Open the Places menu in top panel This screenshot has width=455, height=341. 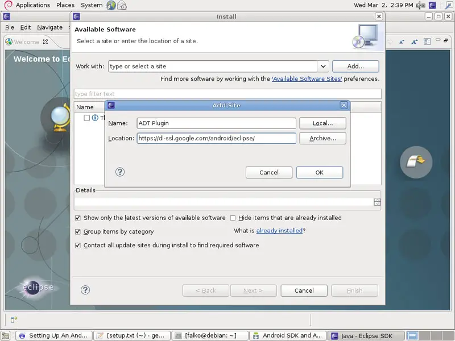point(65,5)
